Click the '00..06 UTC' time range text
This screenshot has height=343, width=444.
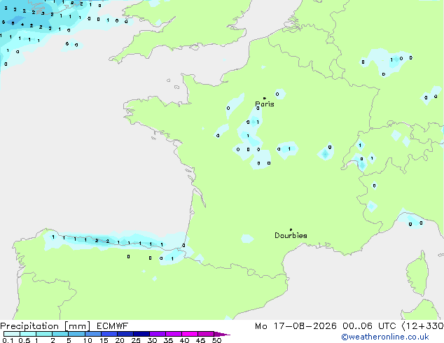pyautogui.click(x=369, y=326)
